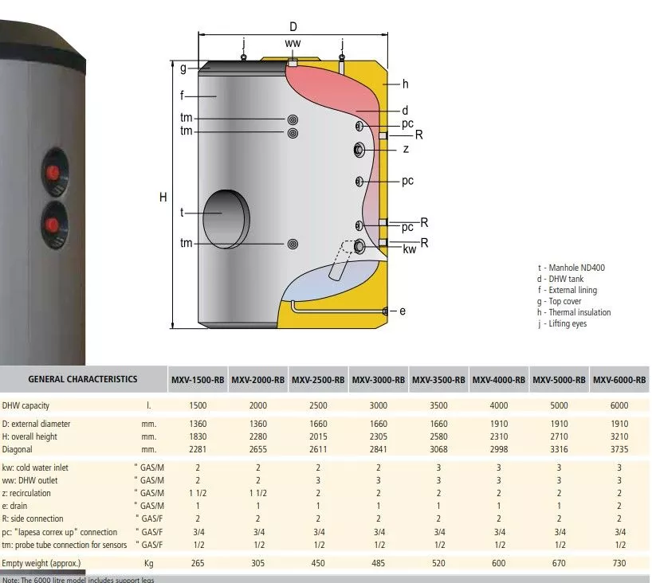Click the DHW outlet port ww on top
Screen dimensions: 652x583
coord(293,62)
